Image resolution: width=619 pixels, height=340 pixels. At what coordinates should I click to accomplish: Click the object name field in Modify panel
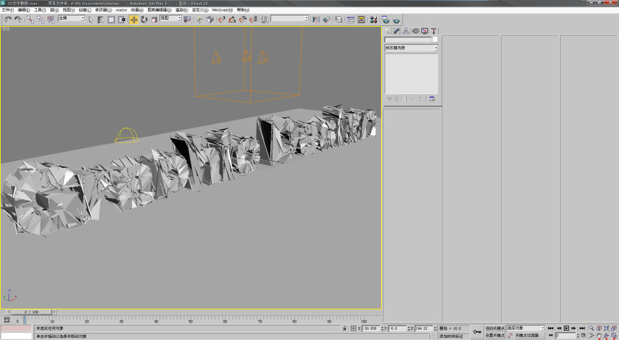(x=408, y=39)
